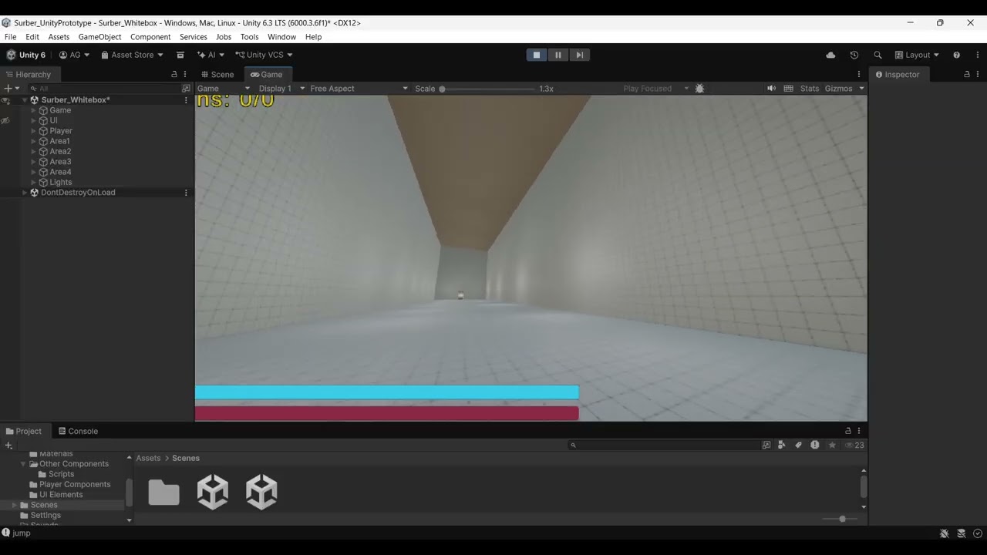Screen dimensions: 987x555
Task: Select the Game tab
Action: 266,75
